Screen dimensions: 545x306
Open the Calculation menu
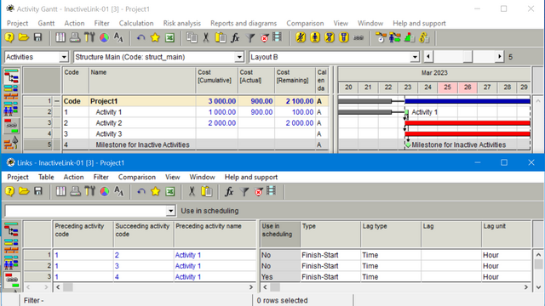[136, 23]
